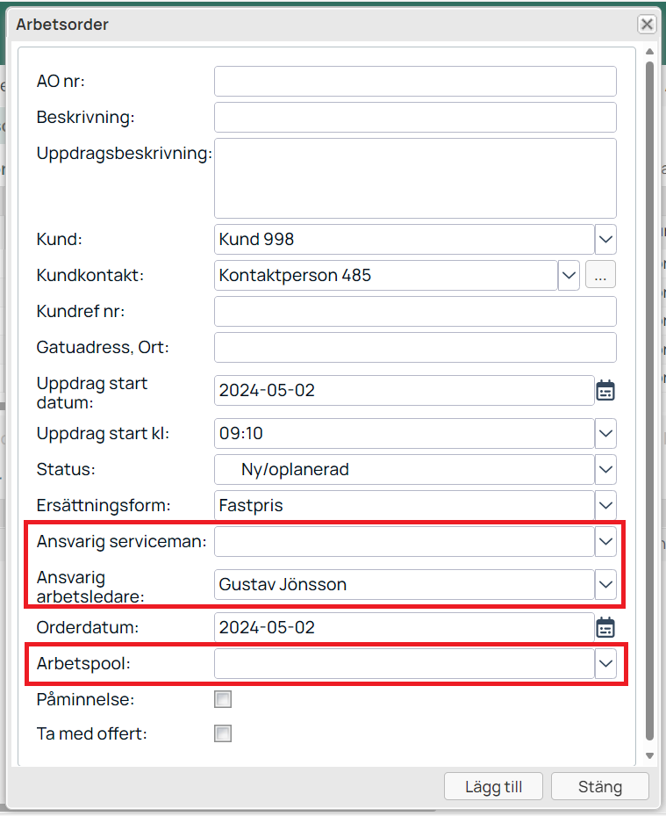Open the Kundkontakt dropdown list
666x816 pixels.
pos(569,275)
